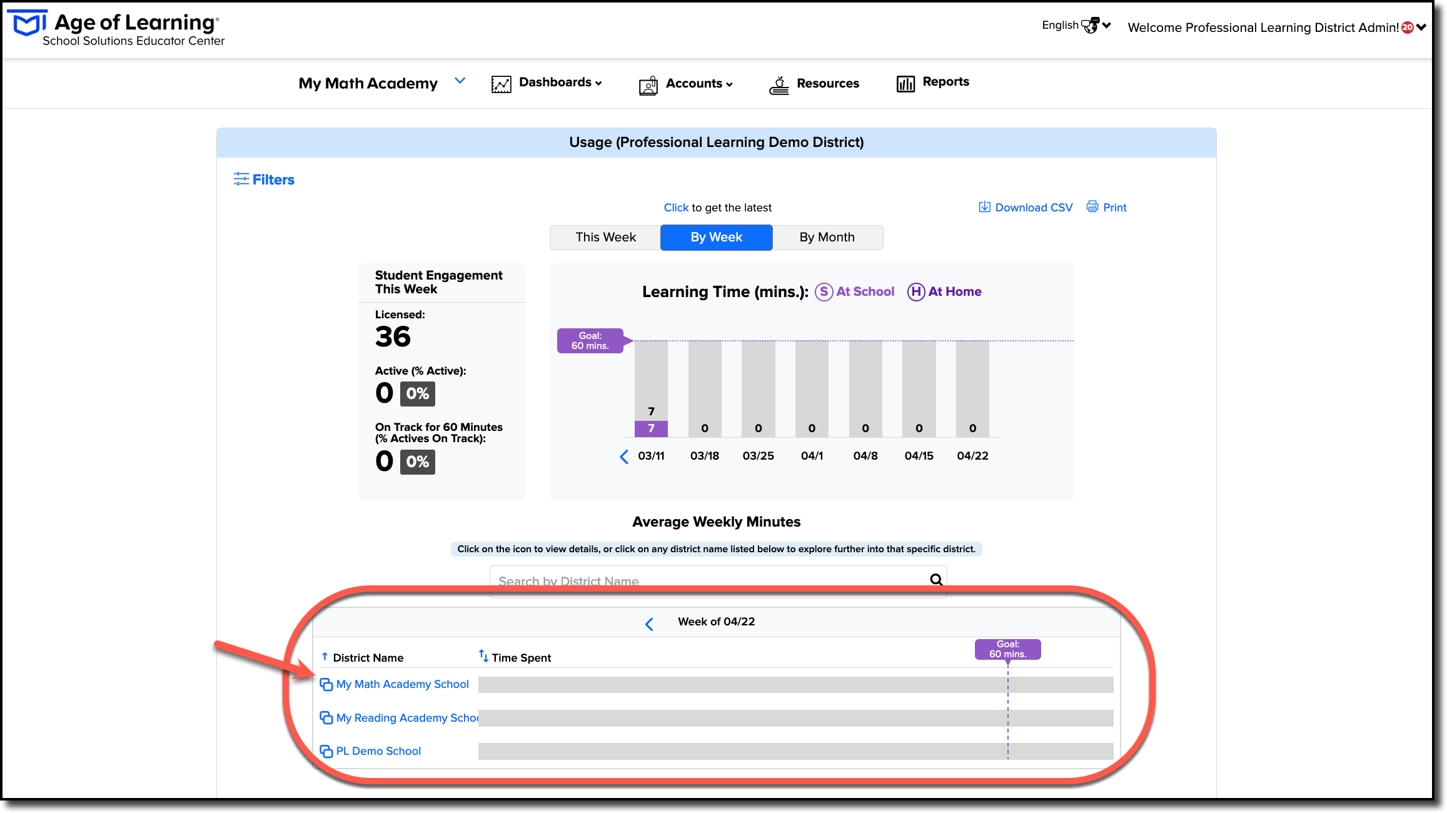This screenshot has height=813, width=1447.
Task: Click My Math Academy School time bar
Action: click(795, 685)
